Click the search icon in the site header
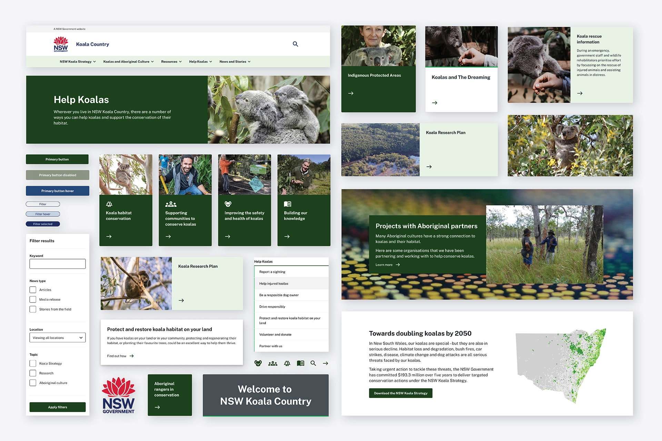This screenshot has width=662, height=441. point(295,44)
